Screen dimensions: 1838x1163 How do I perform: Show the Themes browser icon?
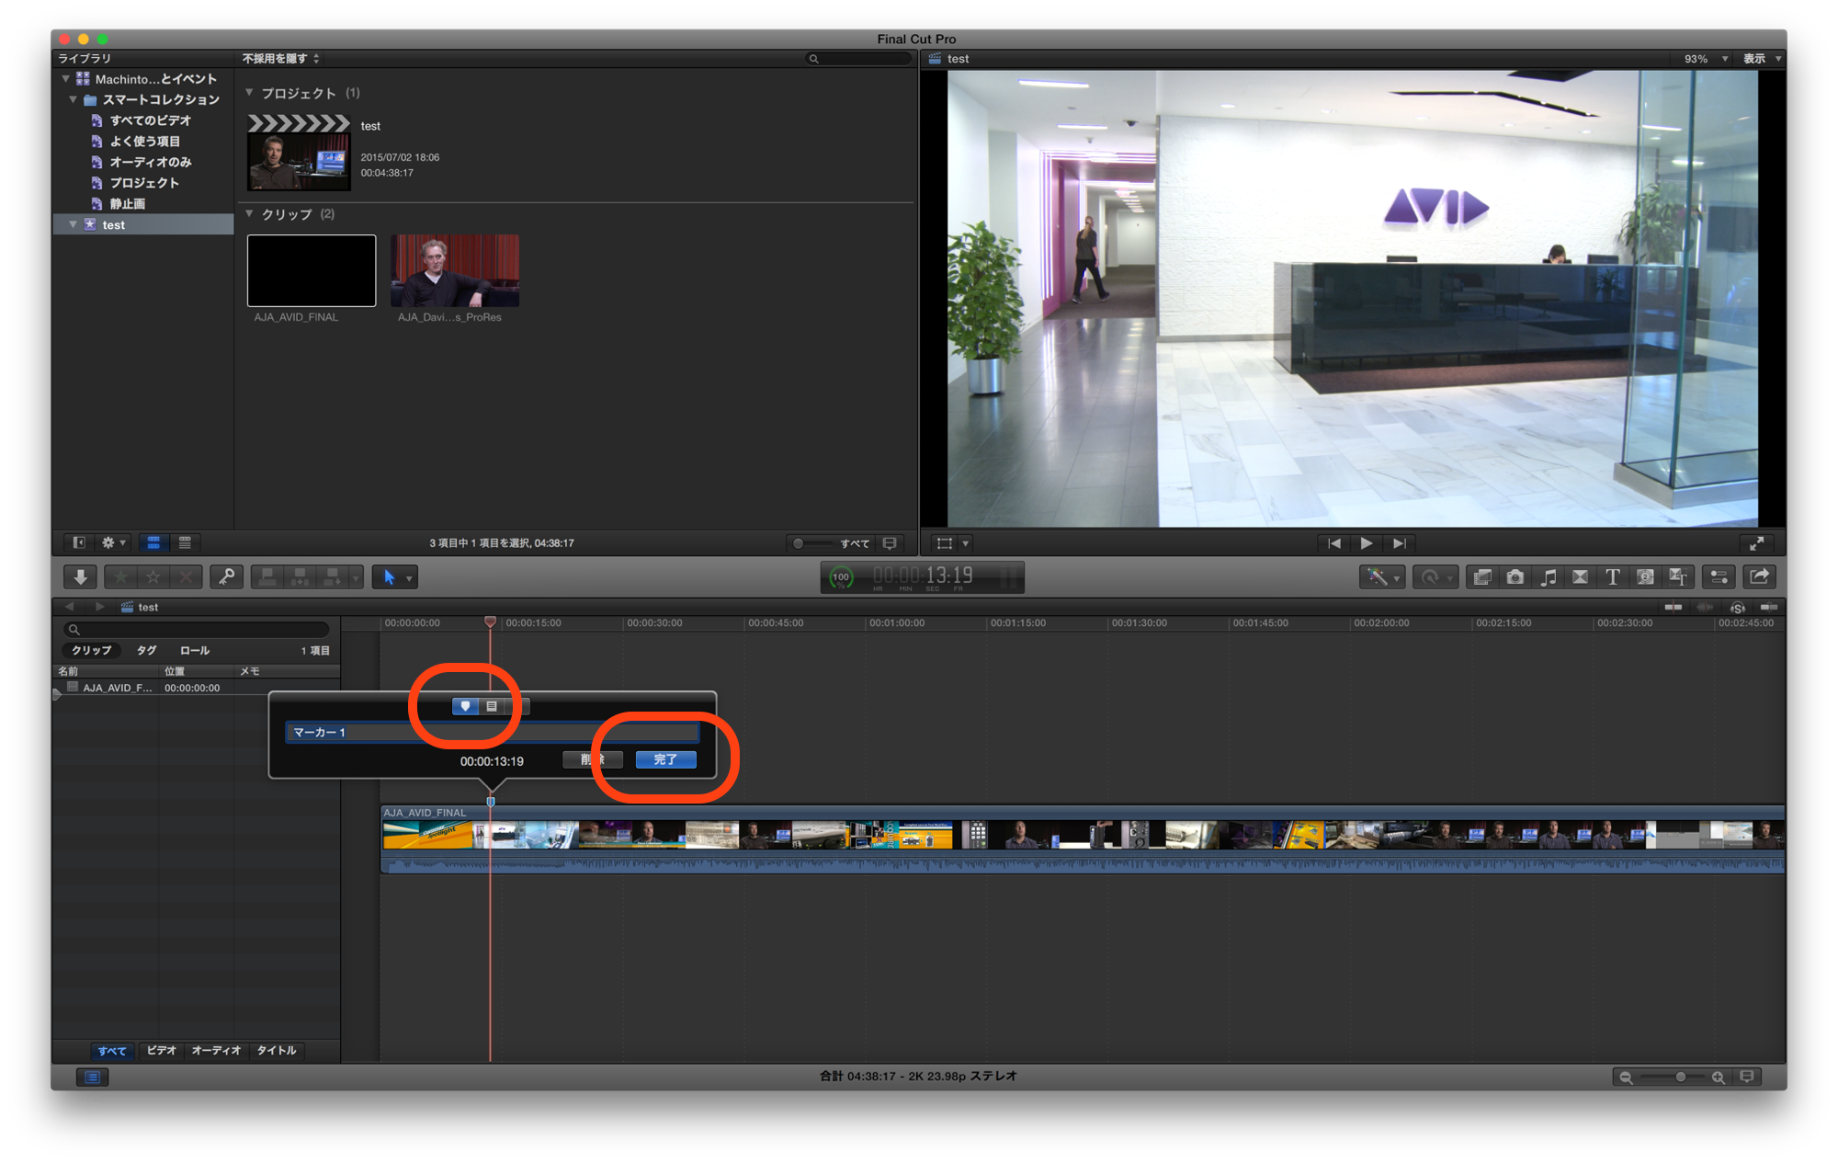[x=1679, y=577]
